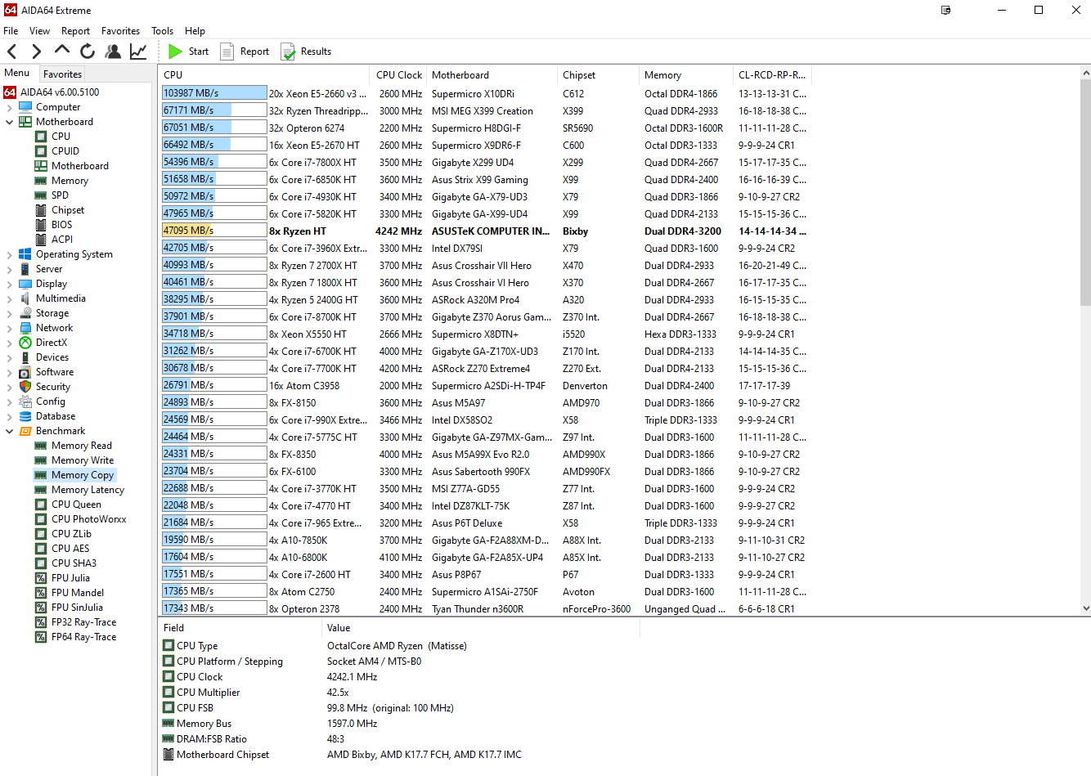
Task: Expand the Display tree node
Action: coord(9,284)
